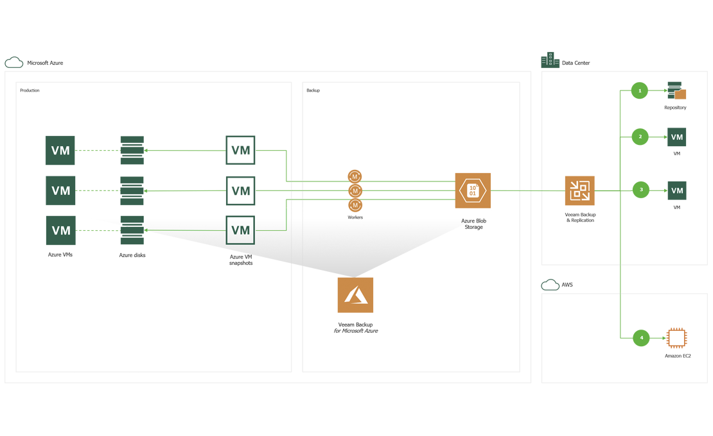The width and height of the screenshot is (713, 436).
Task: Select the Veeam Backup for Microsoft Azure icon
Action: (x=355, y=295)
